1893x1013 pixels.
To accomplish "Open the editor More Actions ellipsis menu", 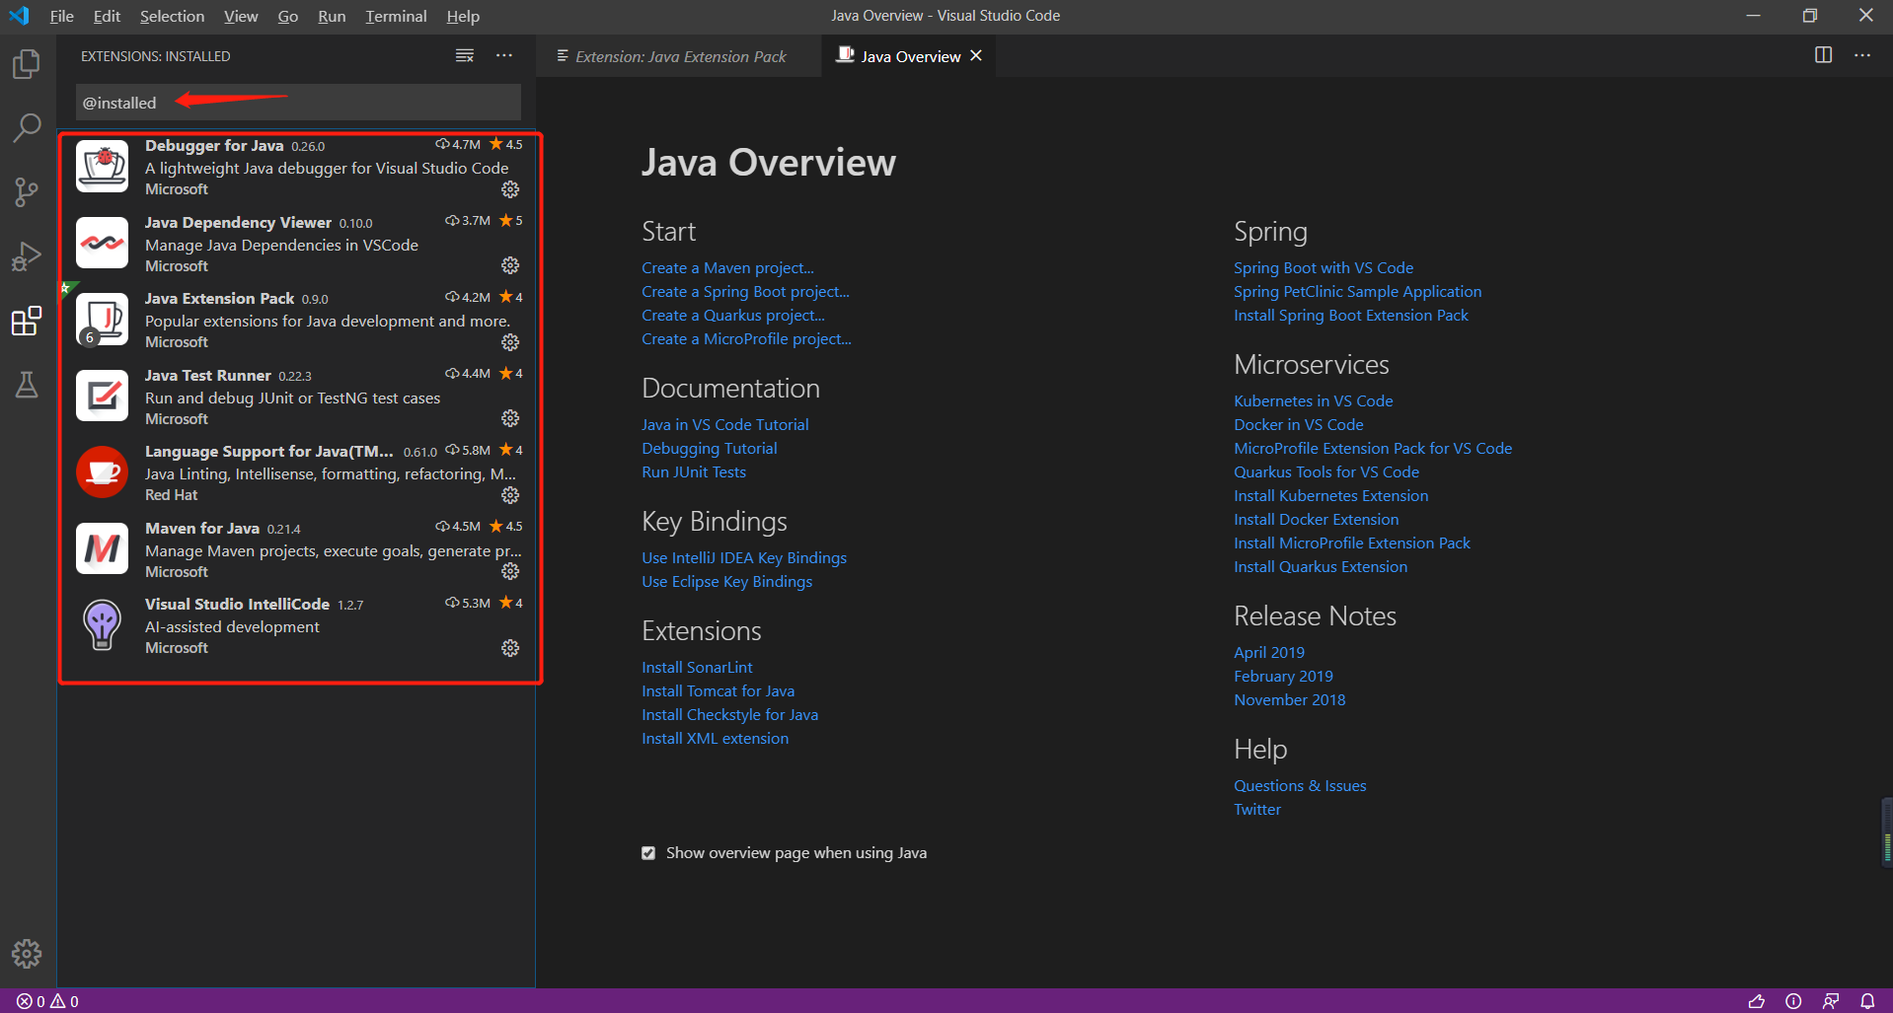I will coord(1863,55).
